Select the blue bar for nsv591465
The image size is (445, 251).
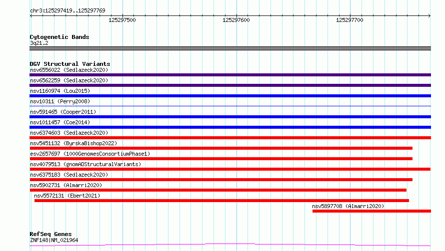(230, 117)
